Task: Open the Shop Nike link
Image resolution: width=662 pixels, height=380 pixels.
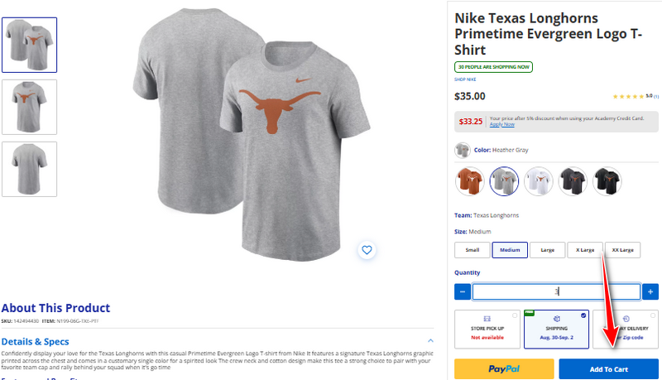Action: (465, 79)
